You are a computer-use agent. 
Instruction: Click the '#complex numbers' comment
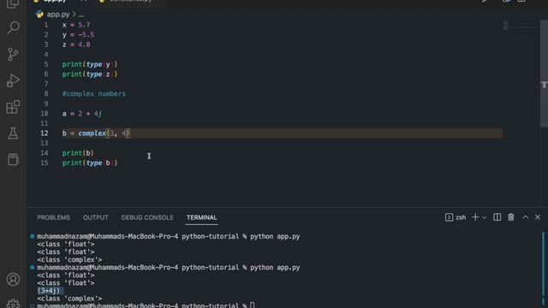(93, 93)
